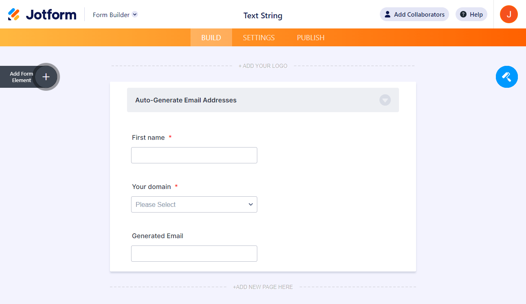Click the Add Collaborators button
The width and height of the screenshot is (526, 304).
(414, 15)
